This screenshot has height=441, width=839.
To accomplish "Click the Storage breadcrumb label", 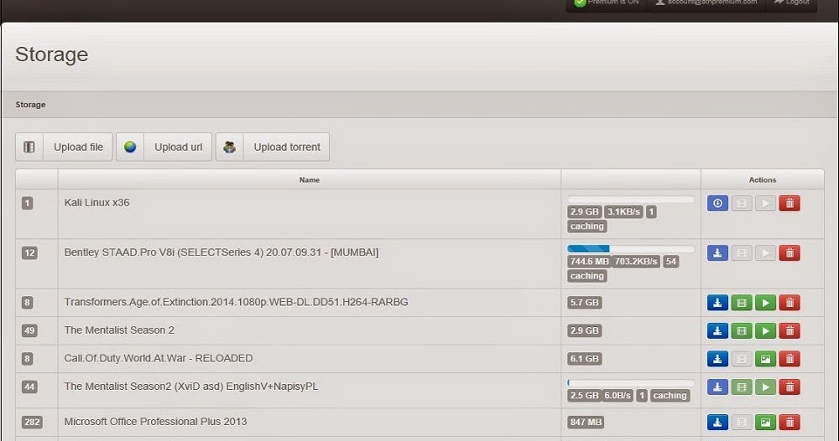I will 30,105.
